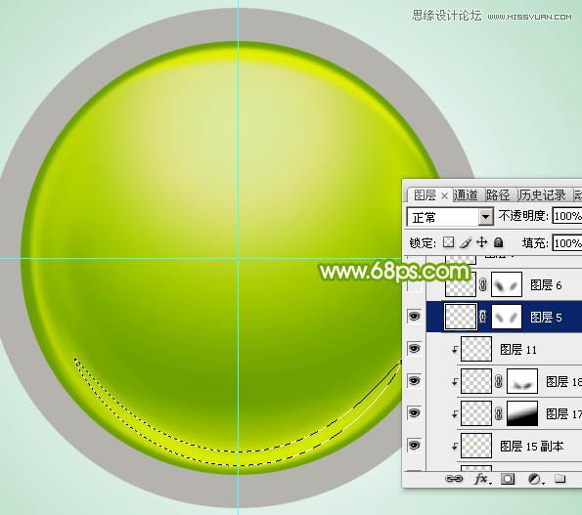This screenshot has height=515, width=582.
Task: Click the link layers icon at panel bottom
Action: click(x=454, y=479)
